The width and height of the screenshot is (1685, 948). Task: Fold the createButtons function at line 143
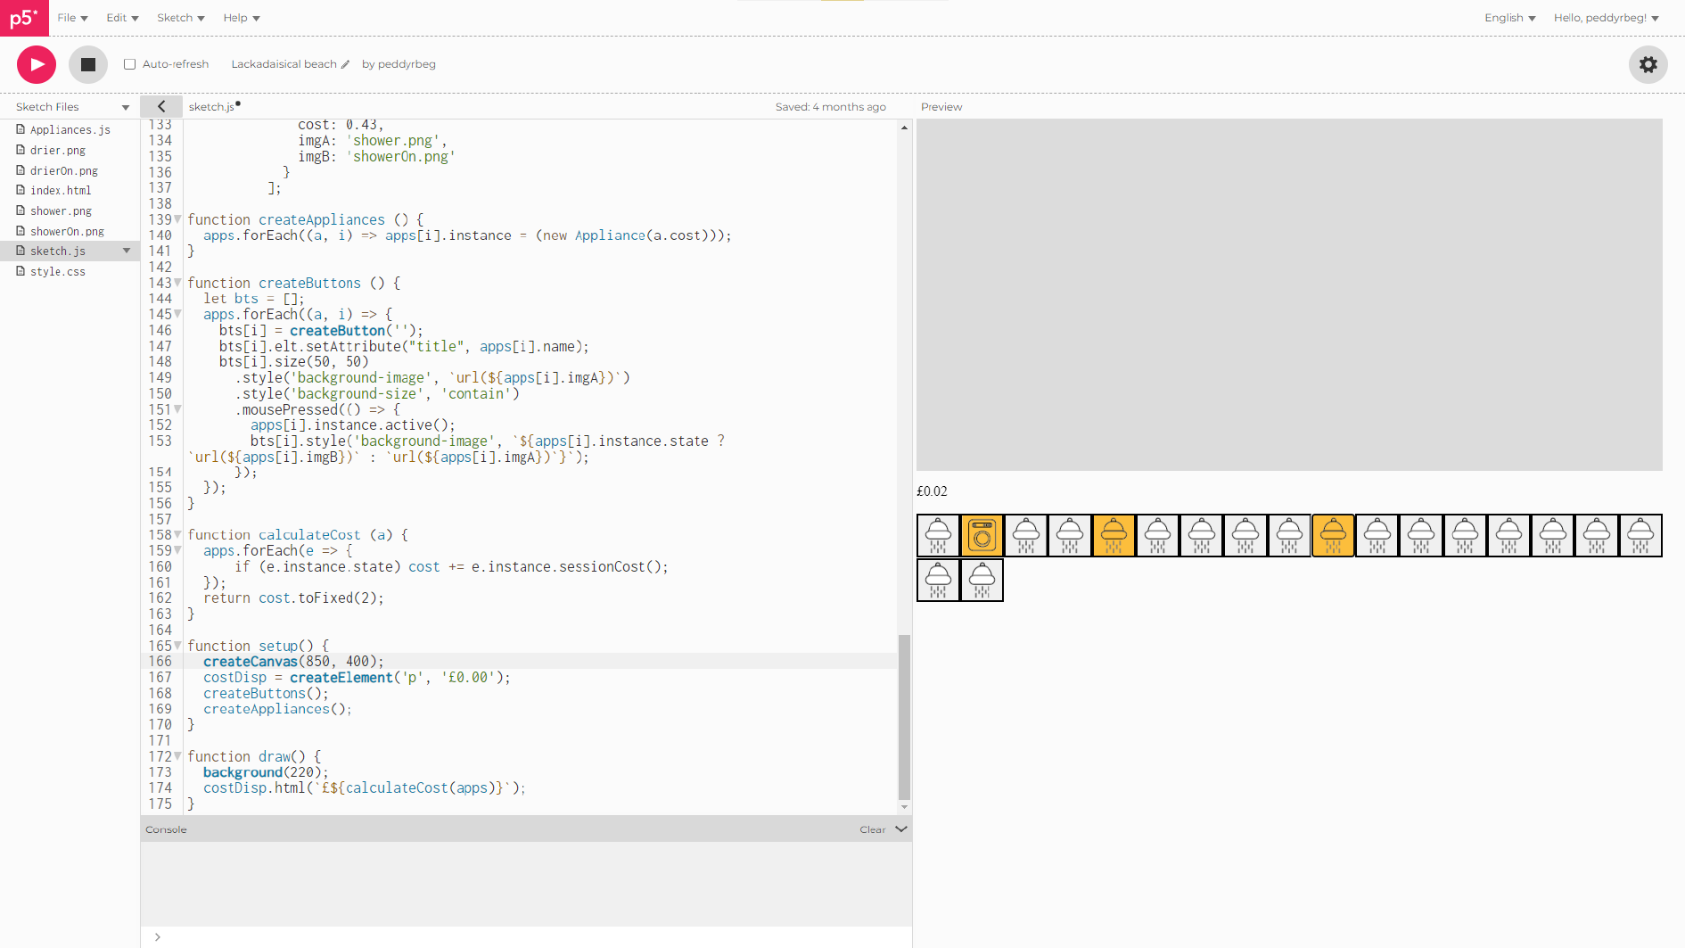[178, 284]
